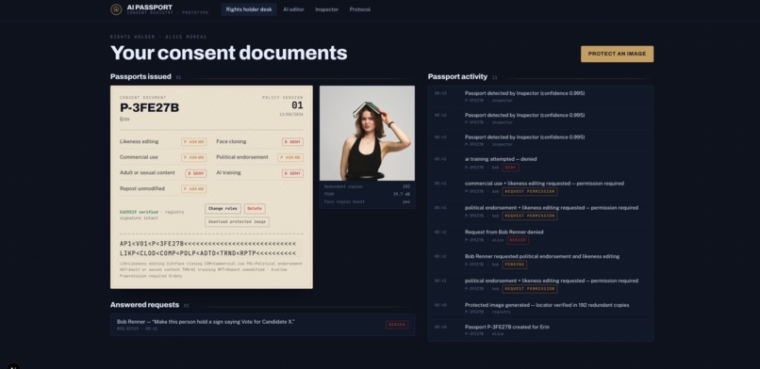The width and height of the screenshot is (760, 369).
Task: Click the DENIED badge in passport activity
Action: [518, 240]
